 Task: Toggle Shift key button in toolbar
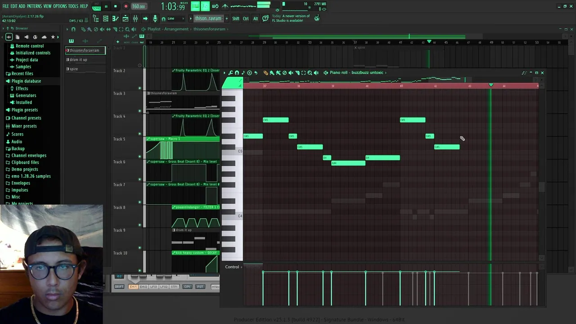tap(236, 18)
